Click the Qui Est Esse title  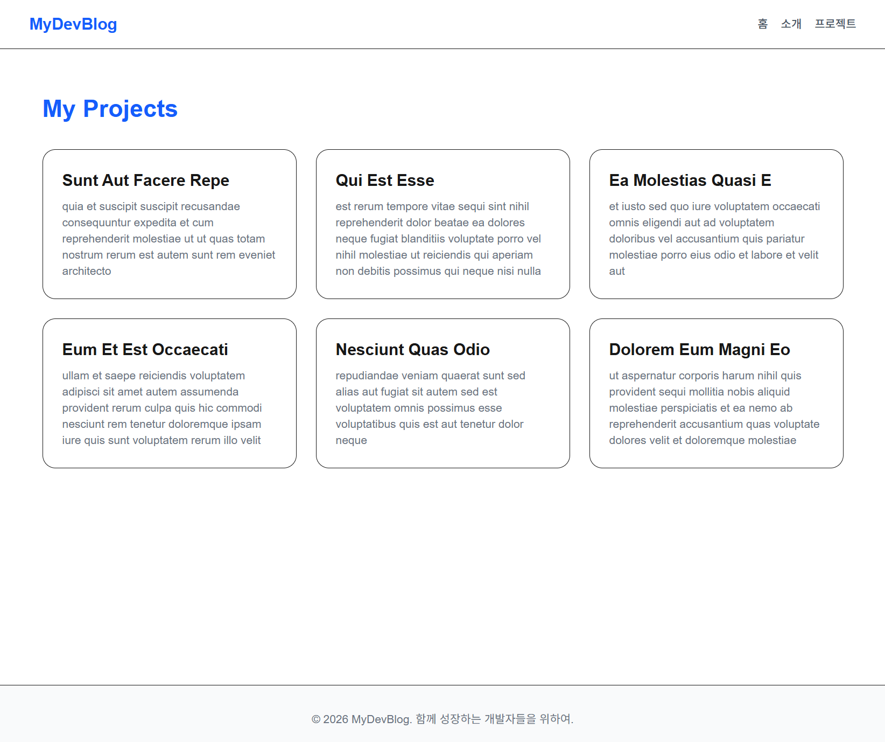pyautogui.click(x=384, y=181)
